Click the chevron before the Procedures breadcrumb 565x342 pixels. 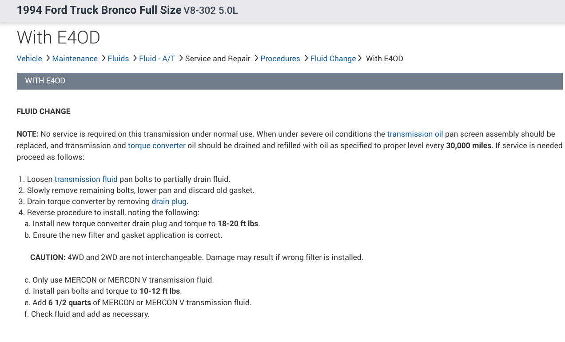(x=256, y=58)
